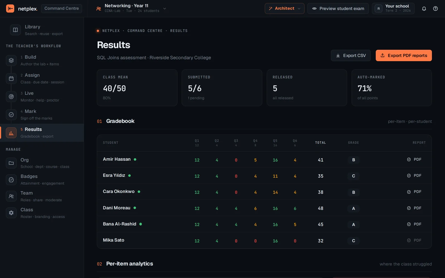Click the download icon in Export CSV

point(338,56)
